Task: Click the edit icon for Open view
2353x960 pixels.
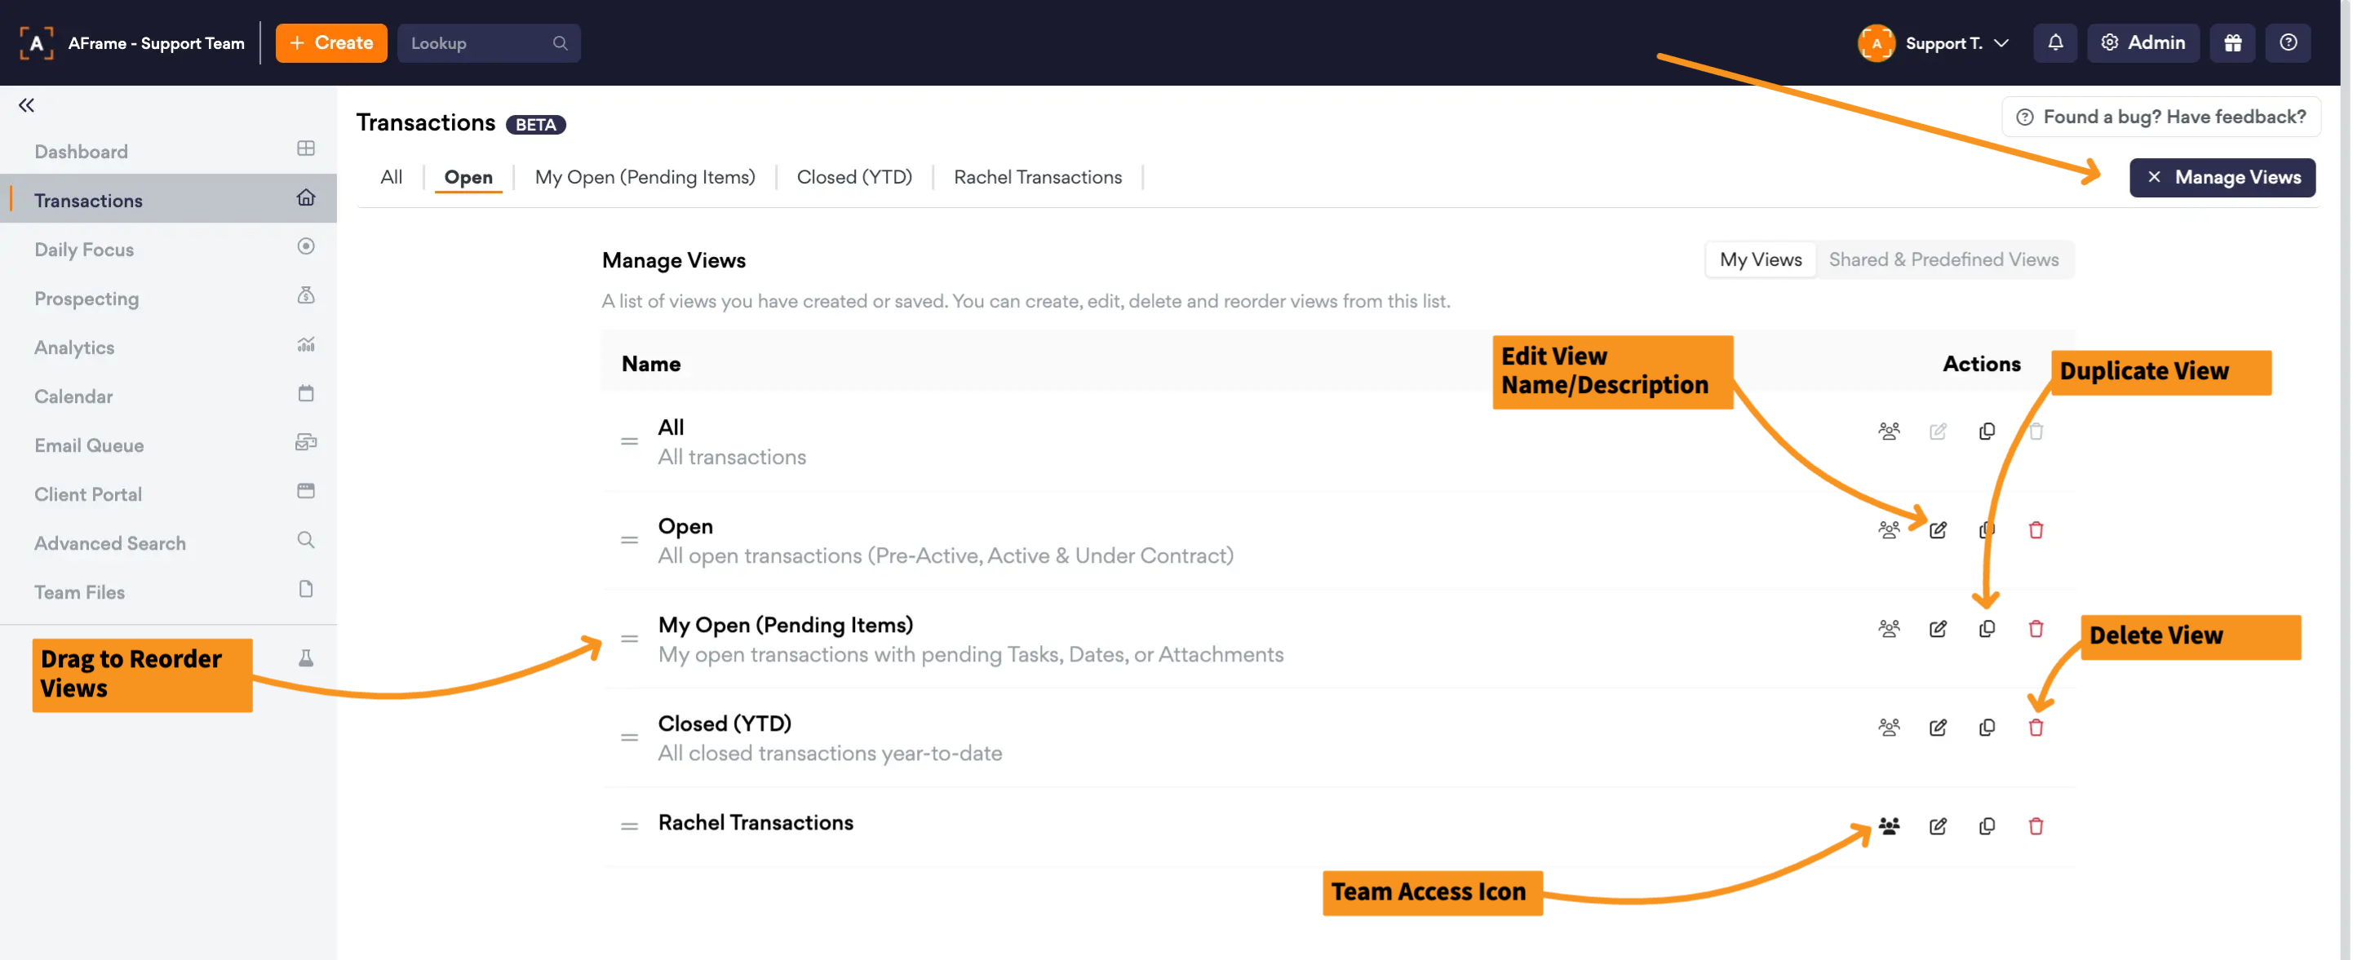Action: (1938, 530)
